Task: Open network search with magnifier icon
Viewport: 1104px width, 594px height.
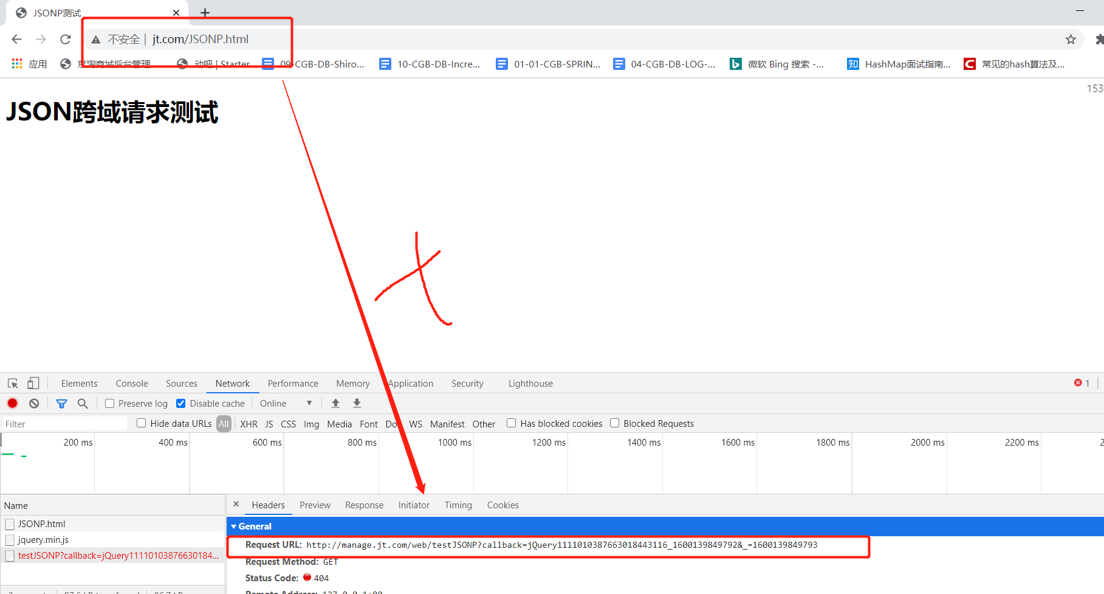Action: pyautogui.click(x=83, y=403)
